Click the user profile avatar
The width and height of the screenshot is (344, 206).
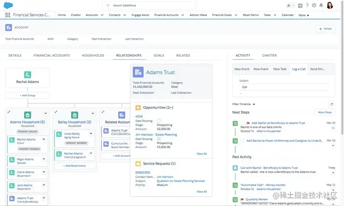click(330, 5)
